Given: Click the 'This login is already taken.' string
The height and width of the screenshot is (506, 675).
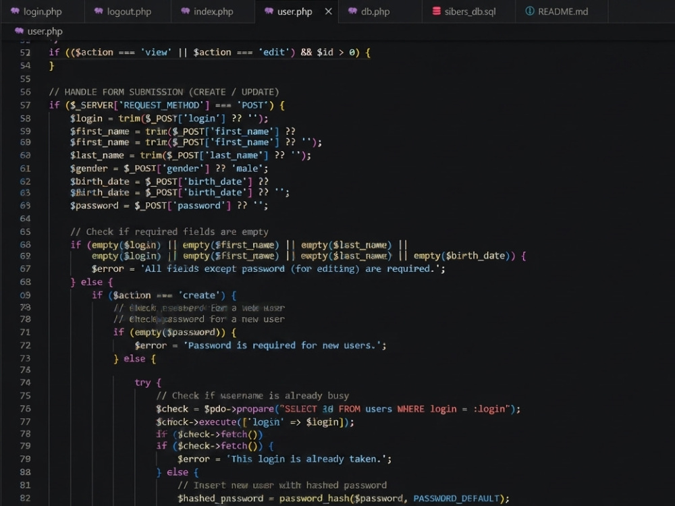Looking at the screenshot, I should (x=306, y=459).
